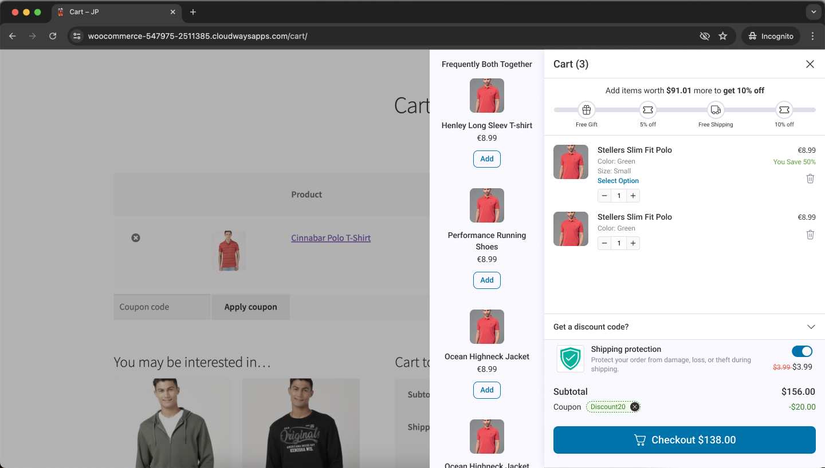This screenshot has width=825, height=468.
Task: Click the 10% off ticket icon
Action: (784, 109)
